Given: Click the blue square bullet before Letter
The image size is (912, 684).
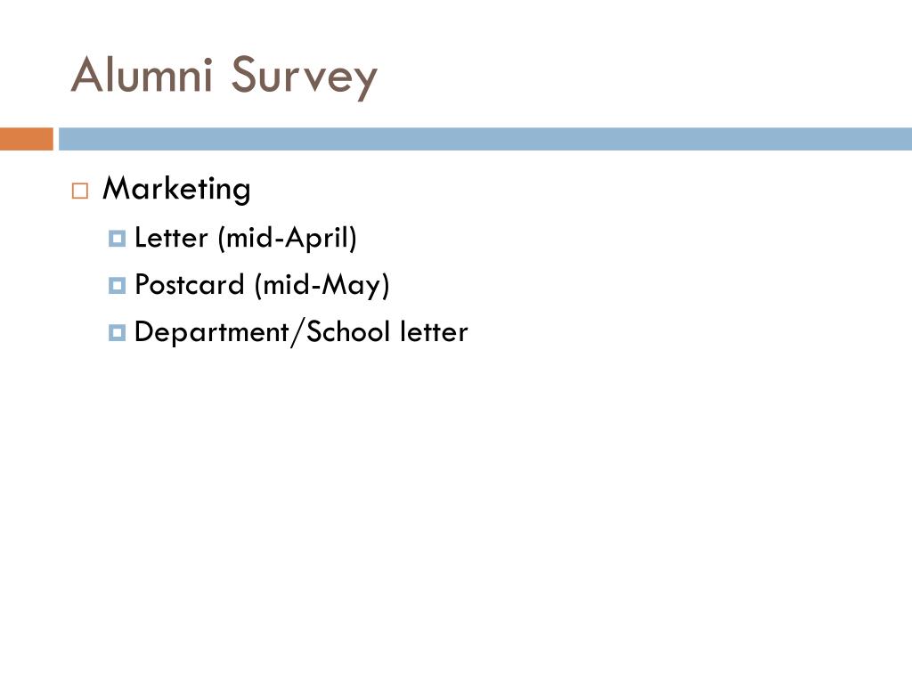Looking at the screenshot, I should (x=117, y=239).
